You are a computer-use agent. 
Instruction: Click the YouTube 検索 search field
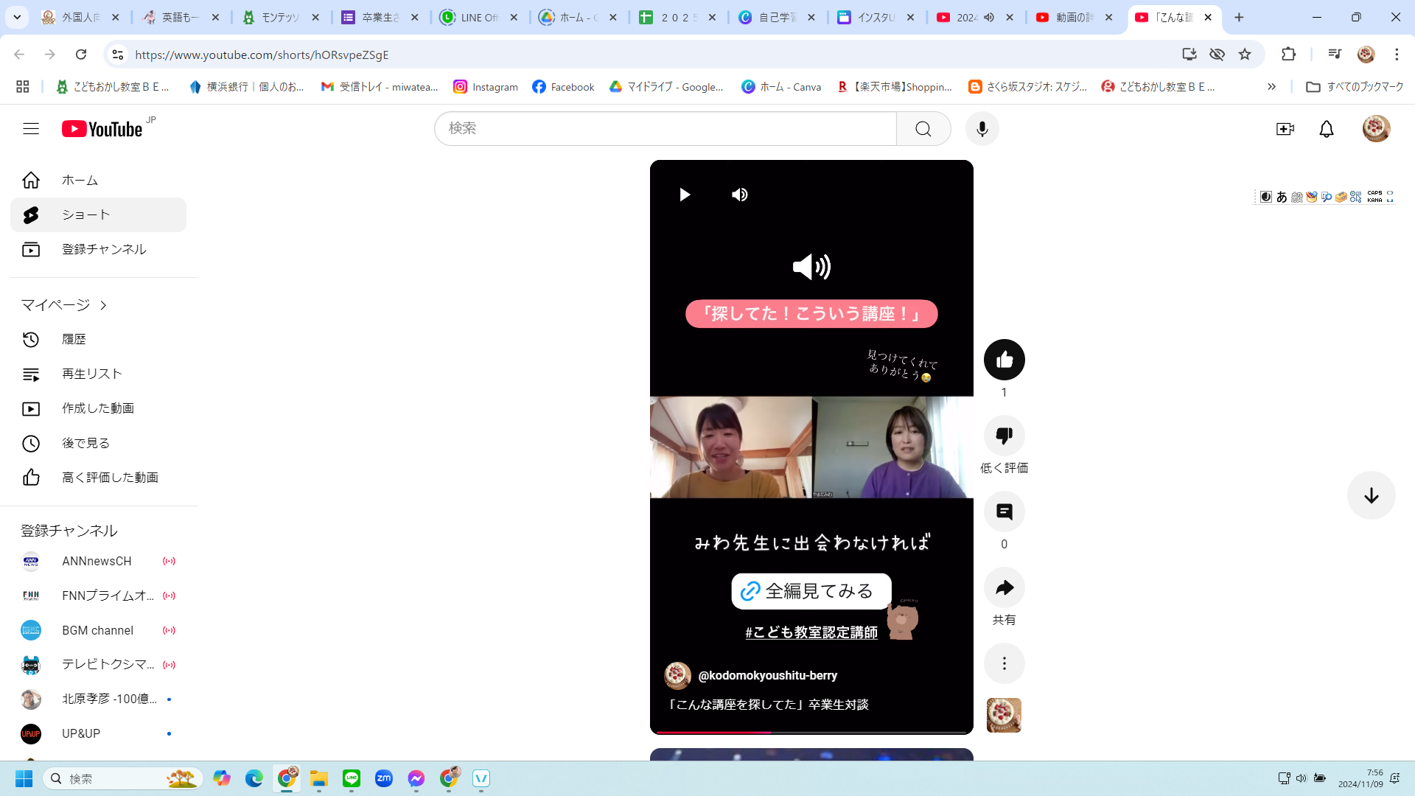tap(663, 129)
